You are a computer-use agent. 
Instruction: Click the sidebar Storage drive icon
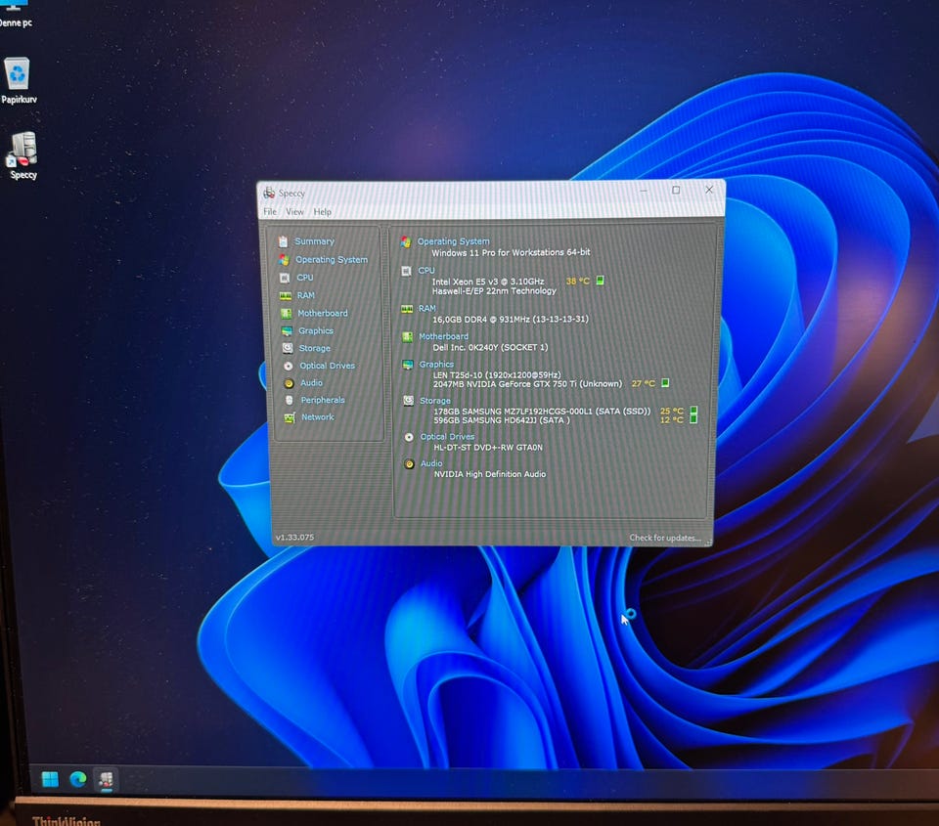[x=288, y=348]
